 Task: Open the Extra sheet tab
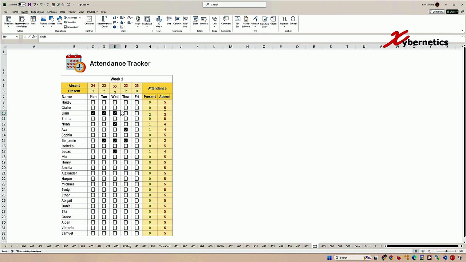coord(357,246)
